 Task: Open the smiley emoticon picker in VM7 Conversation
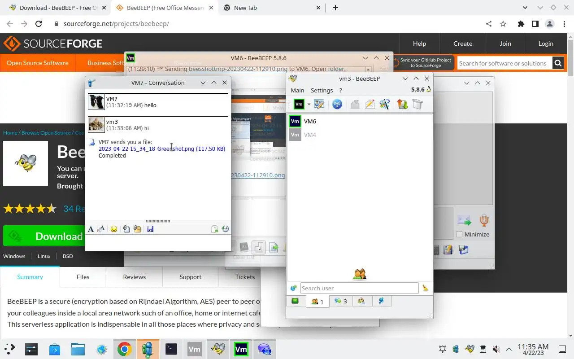tap(114, 229)
